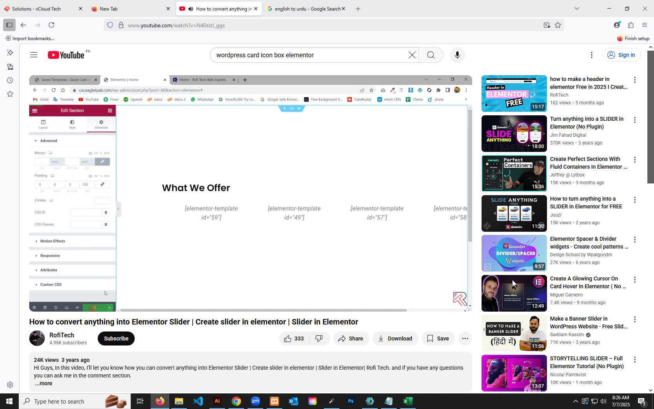Expand the video description with ...more
This screenshot has height=409, width=654.
pyautogui.click(x=44, y=383)
